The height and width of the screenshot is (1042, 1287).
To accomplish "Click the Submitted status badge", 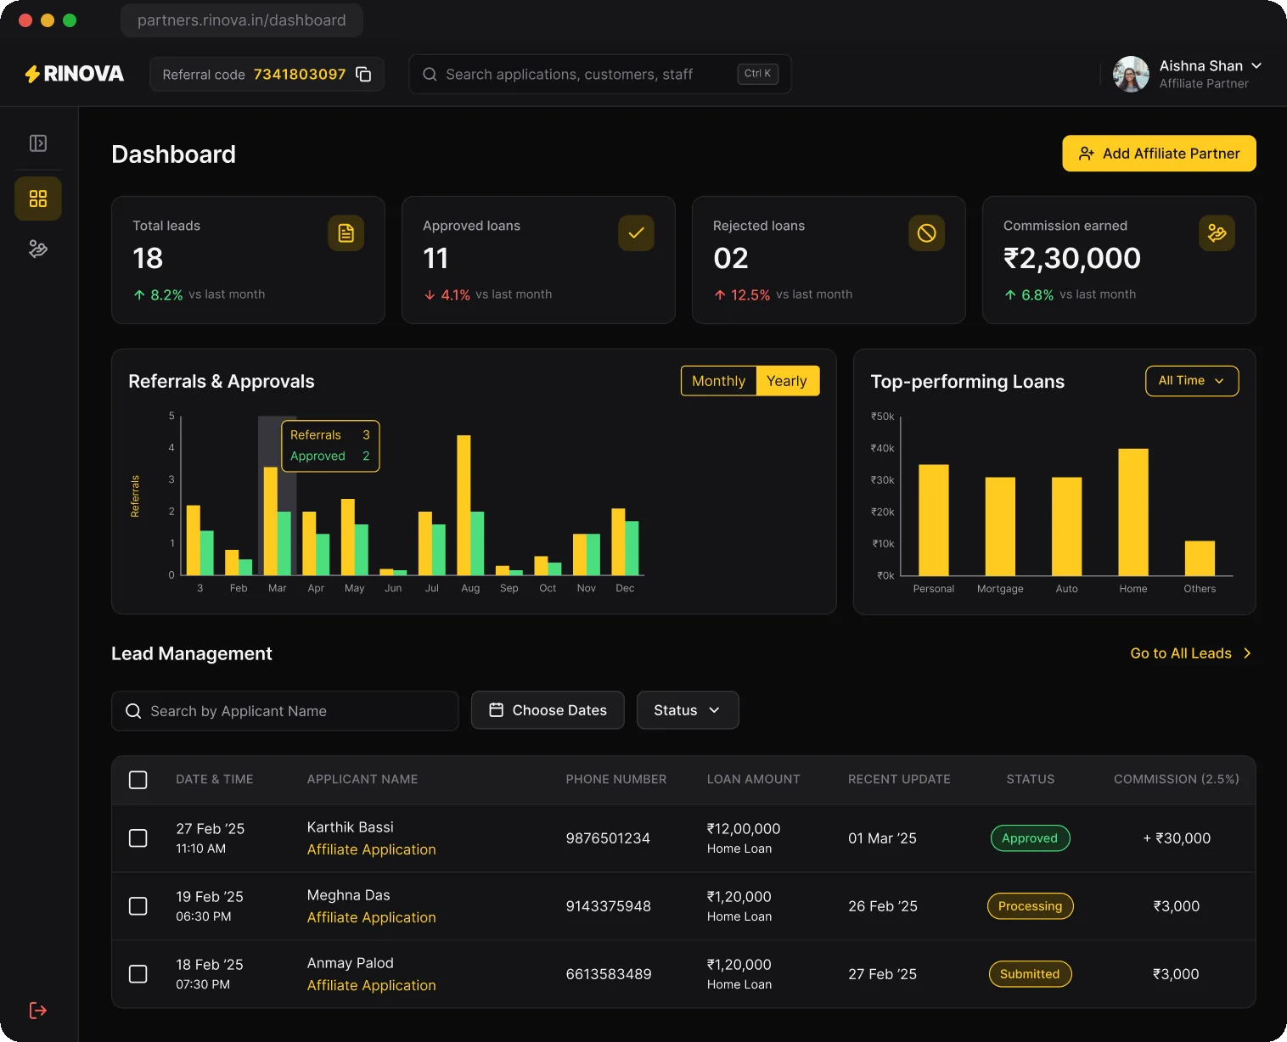I will pyautogui.click(x=1030, y=974).
